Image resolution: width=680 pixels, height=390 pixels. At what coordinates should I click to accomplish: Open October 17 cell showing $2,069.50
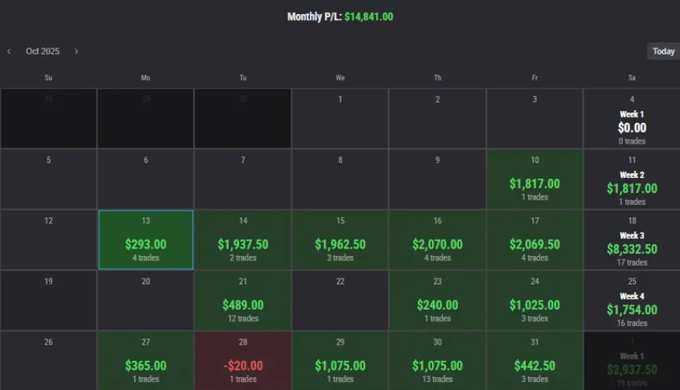tap(535, 240)
